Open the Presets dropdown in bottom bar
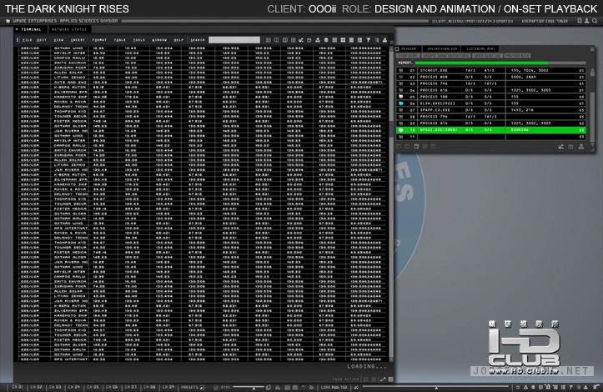The image size is (603, 392). coord(193,387)
